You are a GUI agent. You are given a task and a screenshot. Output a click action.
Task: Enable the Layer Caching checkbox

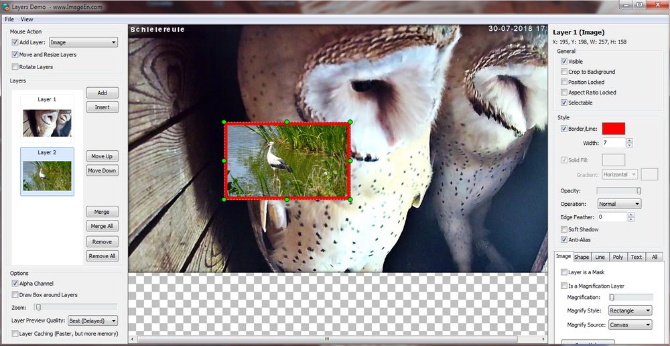(x=15, y=333)
